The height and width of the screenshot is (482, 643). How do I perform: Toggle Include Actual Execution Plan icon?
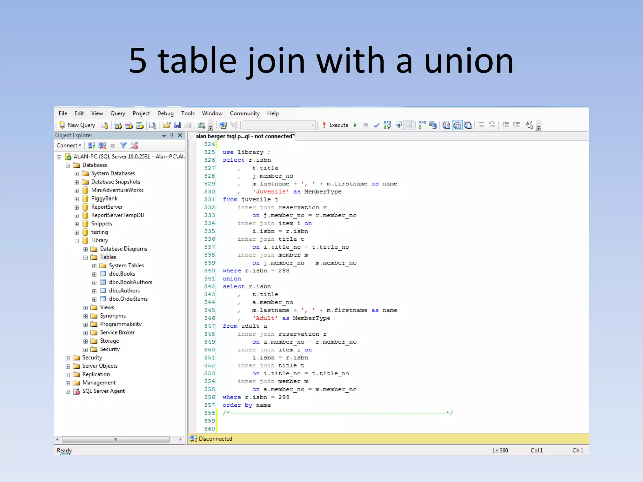422,125
